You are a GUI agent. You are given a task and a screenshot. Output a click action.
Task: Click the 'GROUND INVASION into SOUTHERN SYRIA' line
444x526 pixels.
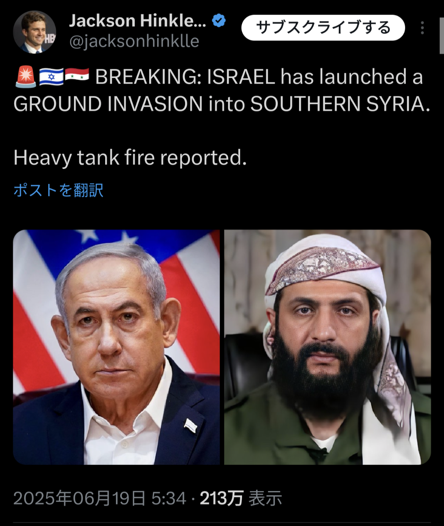pos(222,104)
